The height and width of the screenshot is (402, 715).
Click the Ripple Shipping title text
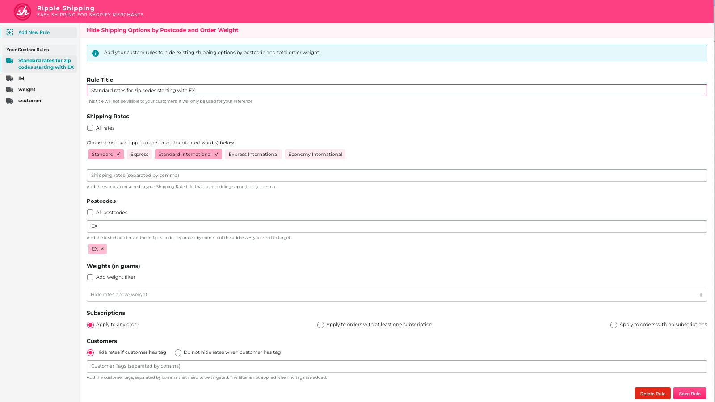coord(66,8)
